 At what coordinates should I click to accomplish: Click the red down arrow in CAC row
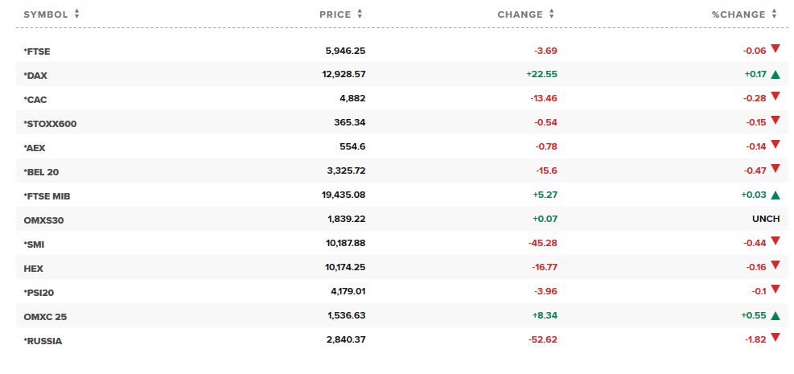tap(775, 97)
